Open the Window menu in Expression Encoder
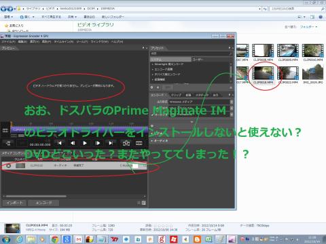Image resolution: width=326 pixels, height=244 pixels. coord(100,42)
